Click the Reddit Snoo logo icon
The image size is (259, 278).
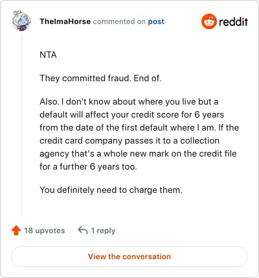tap(208, 21)
